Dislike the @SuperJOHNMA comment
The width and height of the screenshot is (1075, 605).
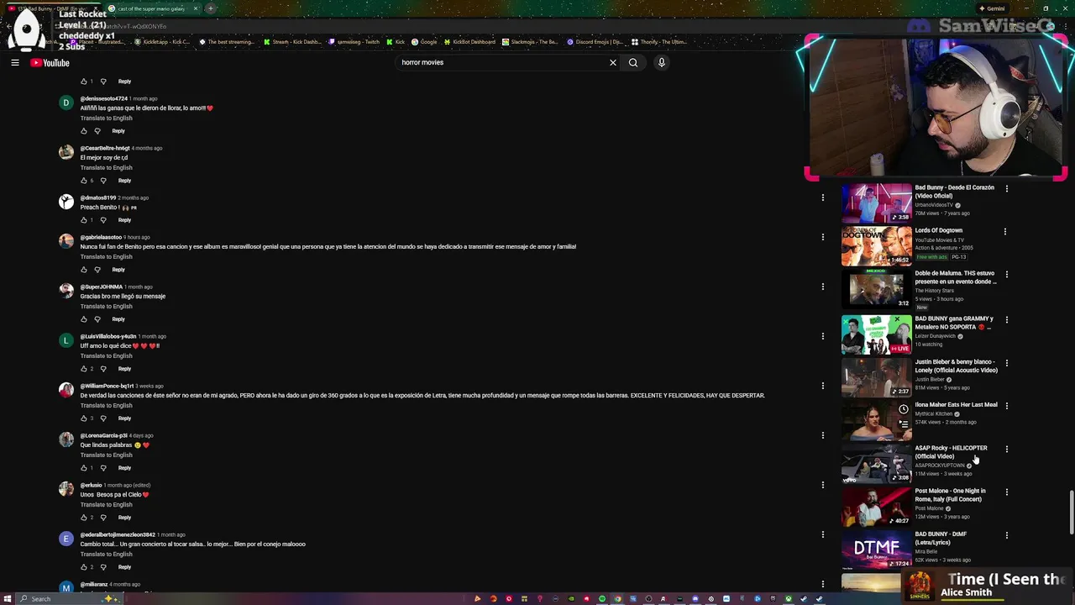point(97,319)
